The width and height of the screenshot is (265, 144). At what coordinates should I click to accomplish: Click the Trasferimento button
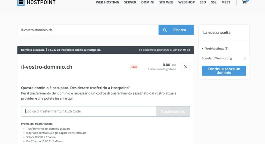coord(173,111)
